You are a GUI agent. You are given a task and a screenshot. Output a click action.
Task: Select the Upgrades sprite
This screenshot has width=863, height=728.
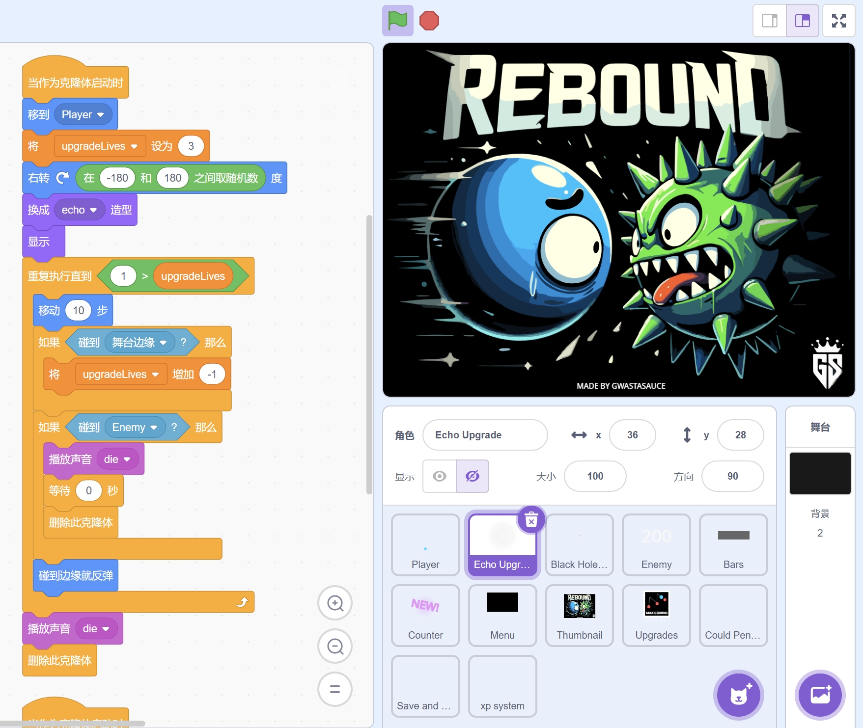(656, 616)
